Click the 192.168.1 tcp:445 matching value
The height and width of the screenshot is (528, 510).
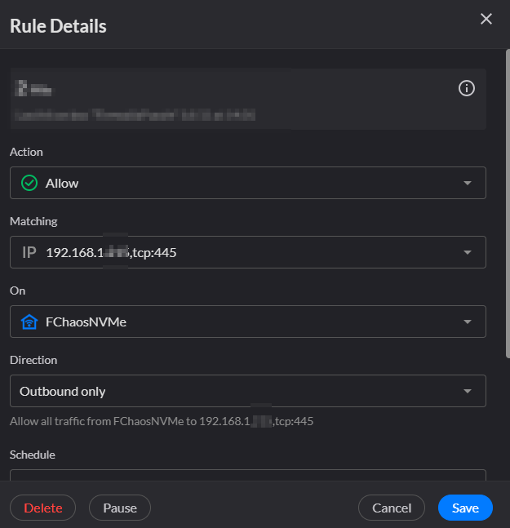coord(111,252)
